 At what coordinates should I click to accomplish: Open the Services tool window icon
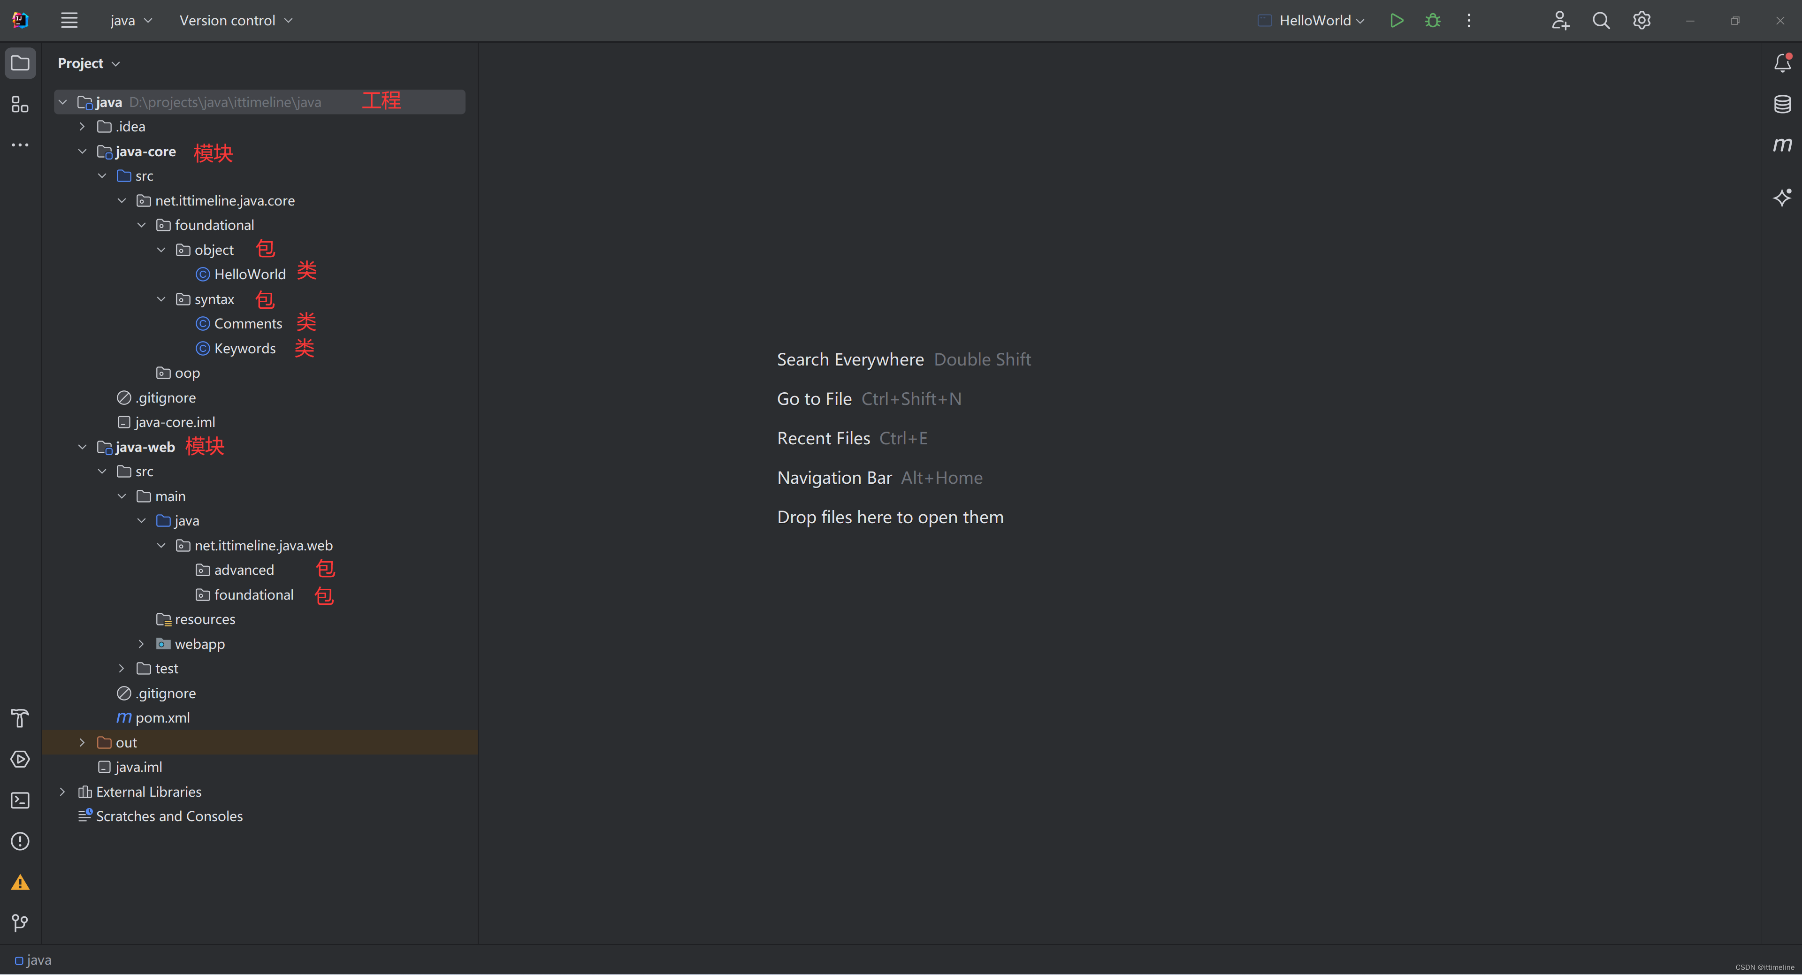coord(20,759)
